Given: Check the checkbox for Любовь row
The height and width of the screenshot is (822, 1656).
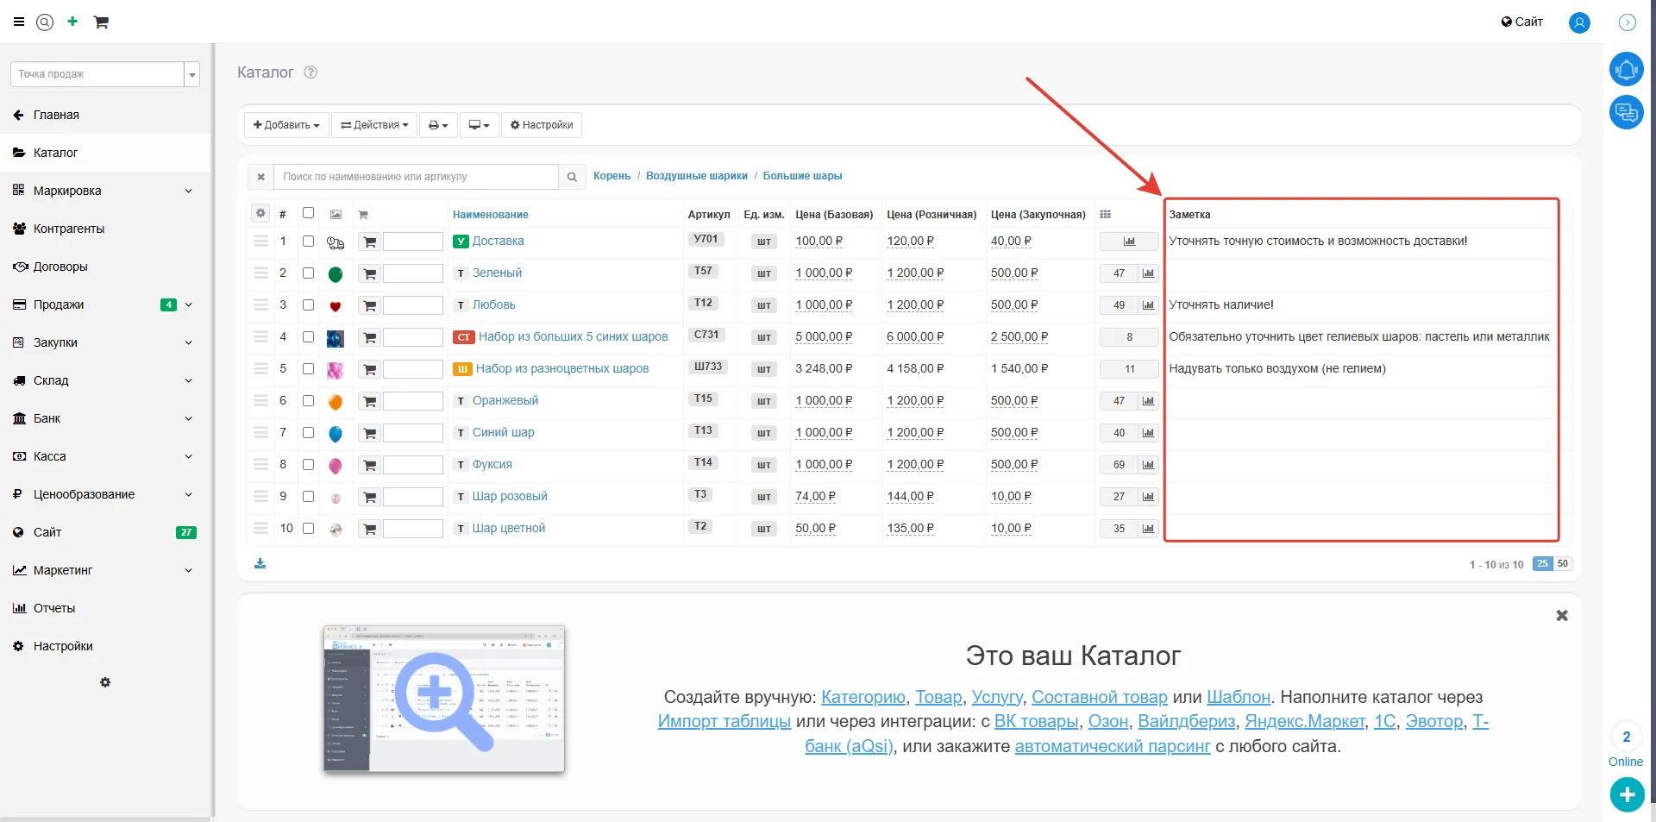Looking at the screenshot, I should (x=308, y=305).
